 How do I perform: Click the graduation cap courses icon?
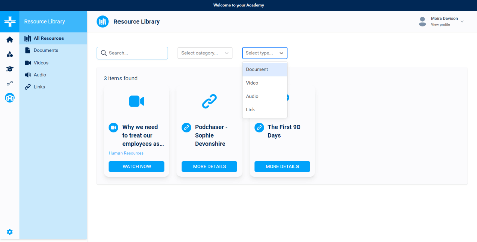tap(10, 69)
